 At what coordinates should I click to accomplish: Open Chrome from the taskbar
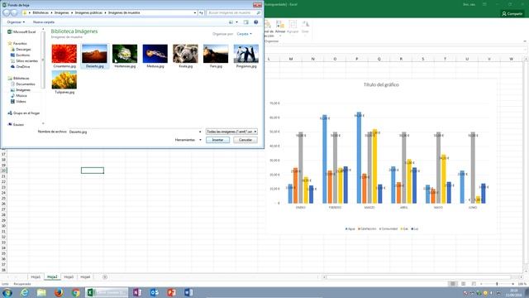[x=76, y=292]
